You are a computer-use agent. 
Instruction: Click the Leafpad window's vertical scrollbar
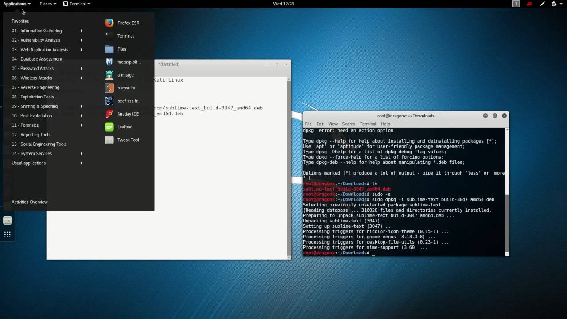(290, 167)
